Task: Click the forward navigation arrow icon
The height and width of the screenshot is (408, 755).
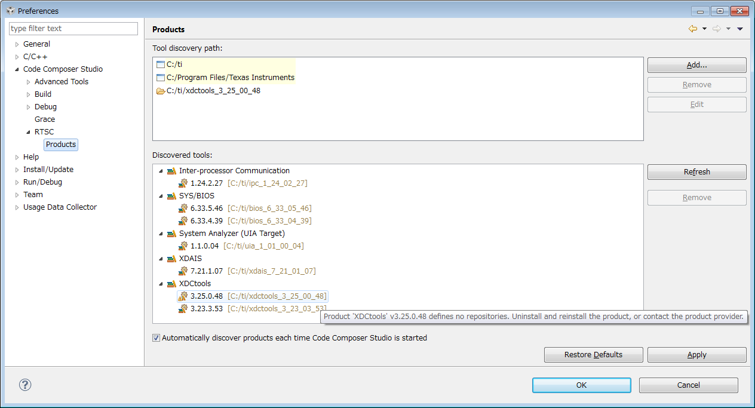Action: [x=717, y=29]
